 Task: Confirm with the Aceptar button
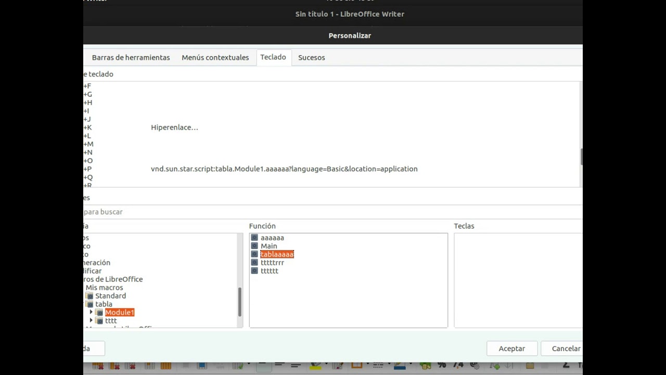tap(512, 348)
